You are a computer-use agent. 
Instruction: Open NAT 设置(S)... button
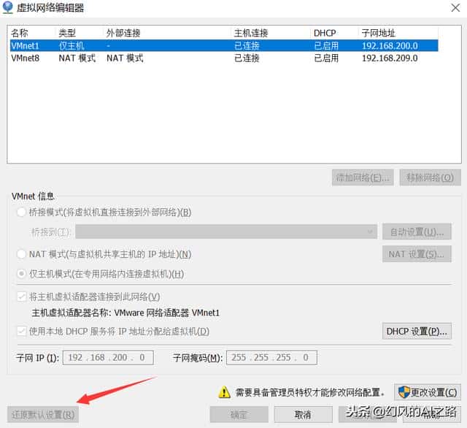point(417,254)
